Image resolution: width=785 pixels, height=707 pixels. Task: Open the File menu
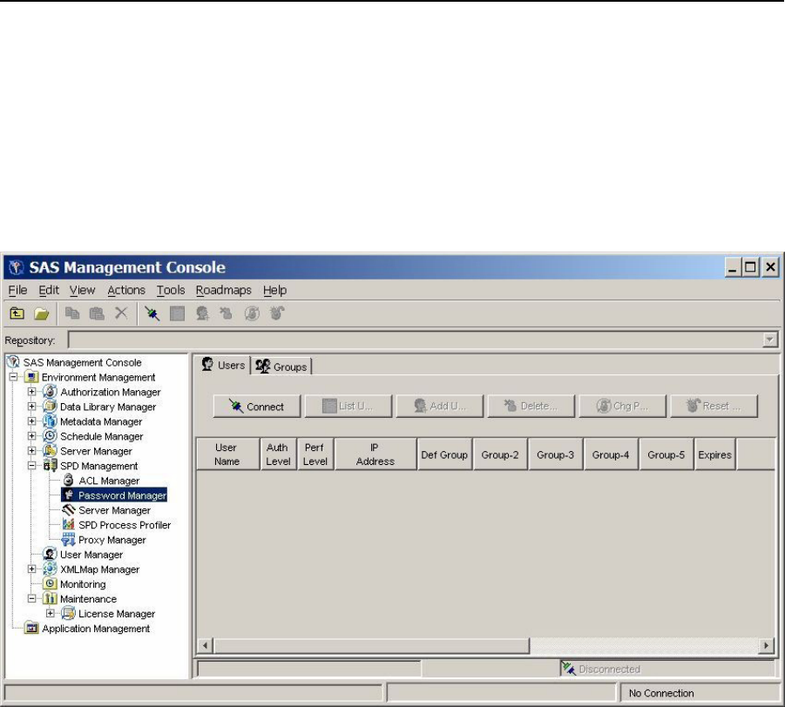point(17,290)
